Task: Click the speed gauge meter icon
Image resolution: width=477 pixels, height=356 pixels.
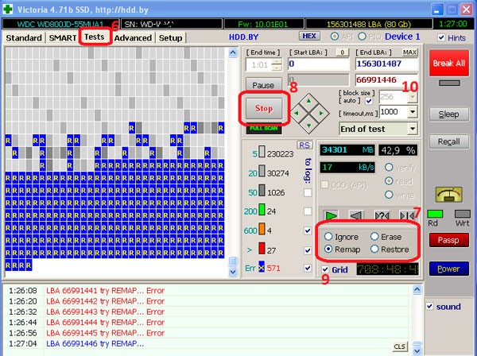Action: point(448,195)
